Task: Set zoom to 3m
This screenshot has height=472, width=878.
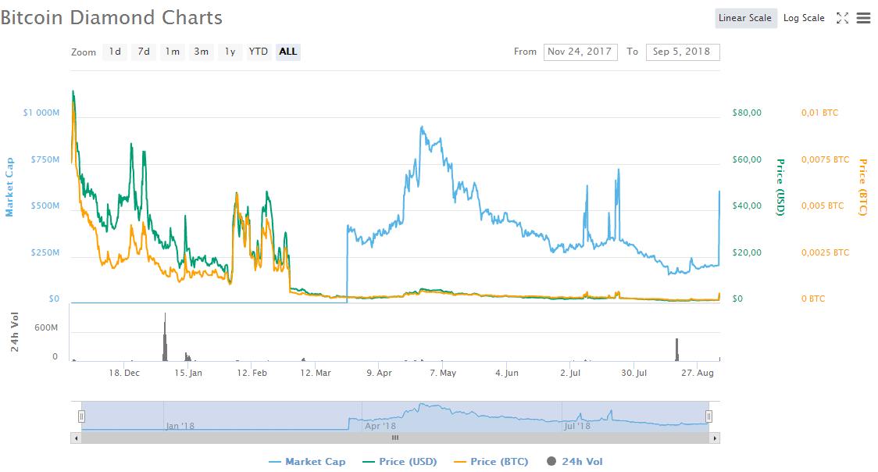Action: 202,52
